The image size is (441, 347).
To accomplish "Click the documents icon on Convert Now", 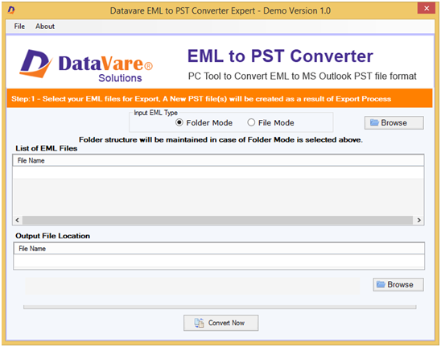I will coord(199,323).
